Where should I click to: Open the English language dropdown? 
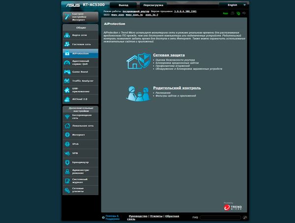click(234, 5)
